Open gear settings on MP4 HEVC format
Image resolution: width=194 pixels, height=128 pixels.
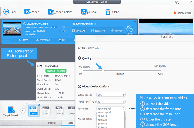coord(39,105)
